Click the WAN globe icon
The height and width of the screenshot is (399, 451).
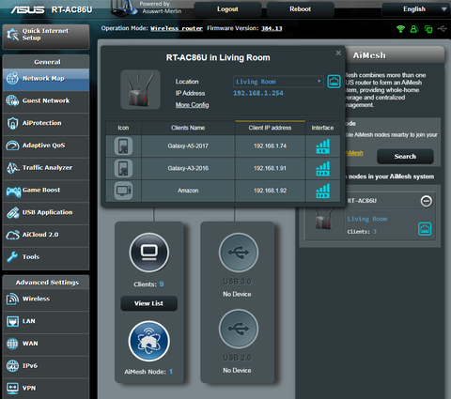click(x=12, y=344)
